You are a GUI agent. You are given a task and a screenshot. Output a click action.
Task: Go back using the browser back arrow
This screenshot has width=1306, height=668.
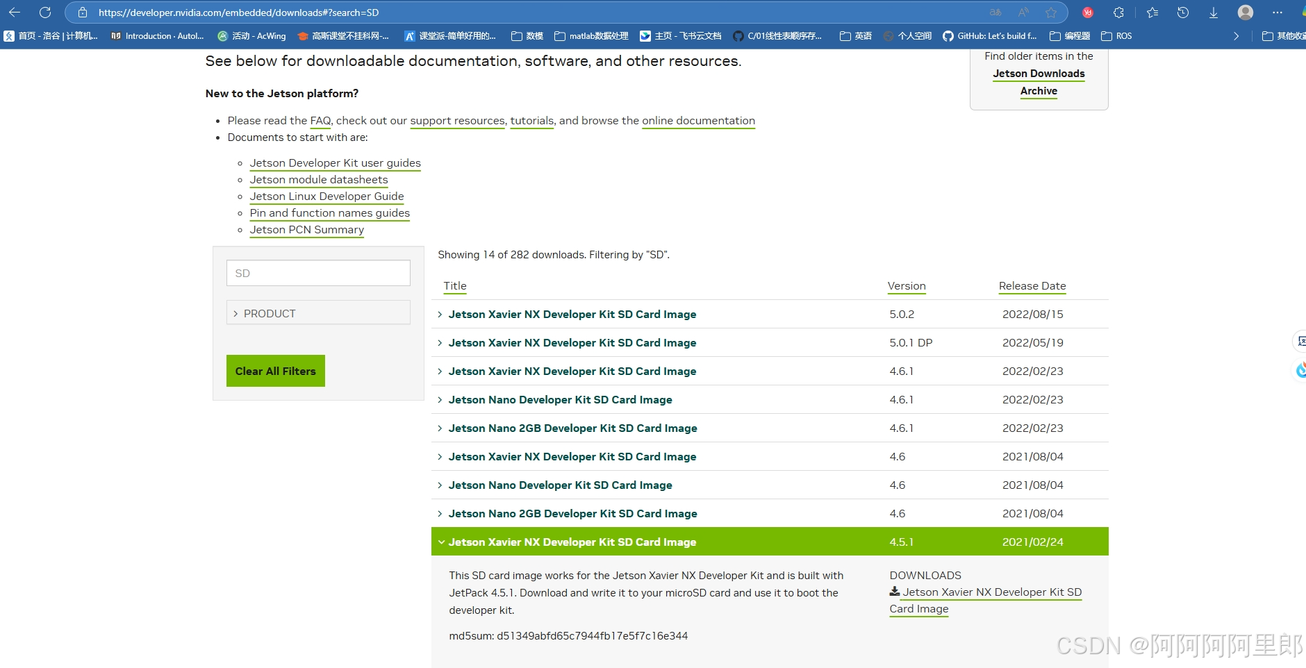(x=15, y=12)
